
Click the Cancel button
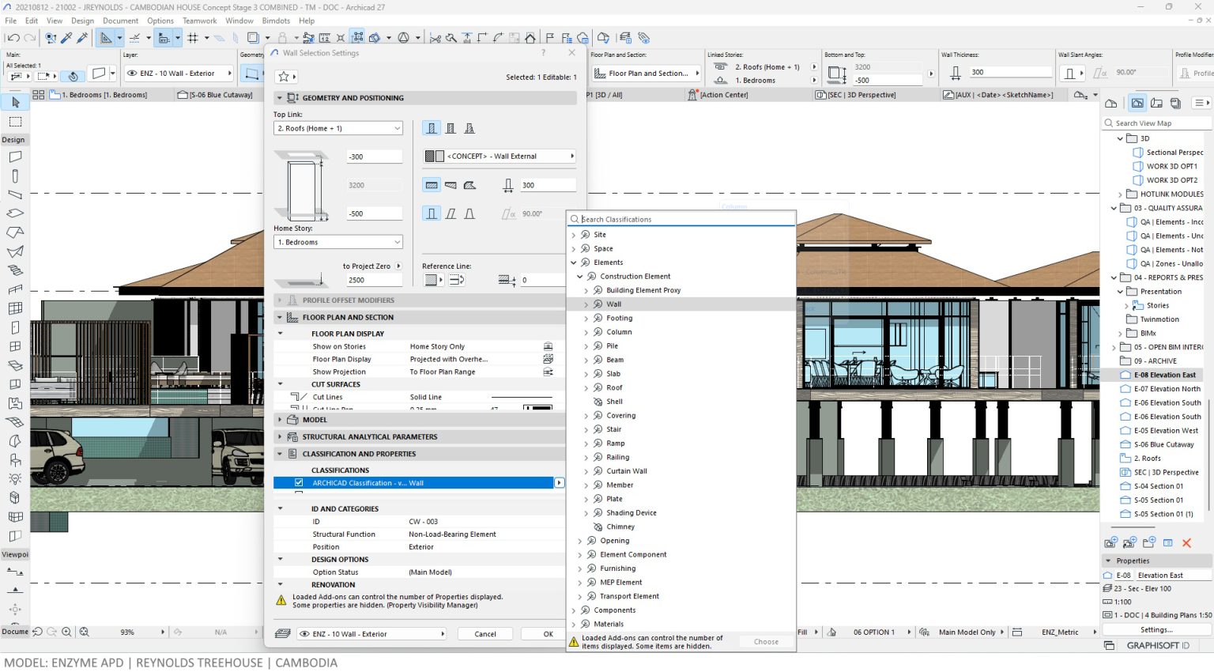pos(484,634)
